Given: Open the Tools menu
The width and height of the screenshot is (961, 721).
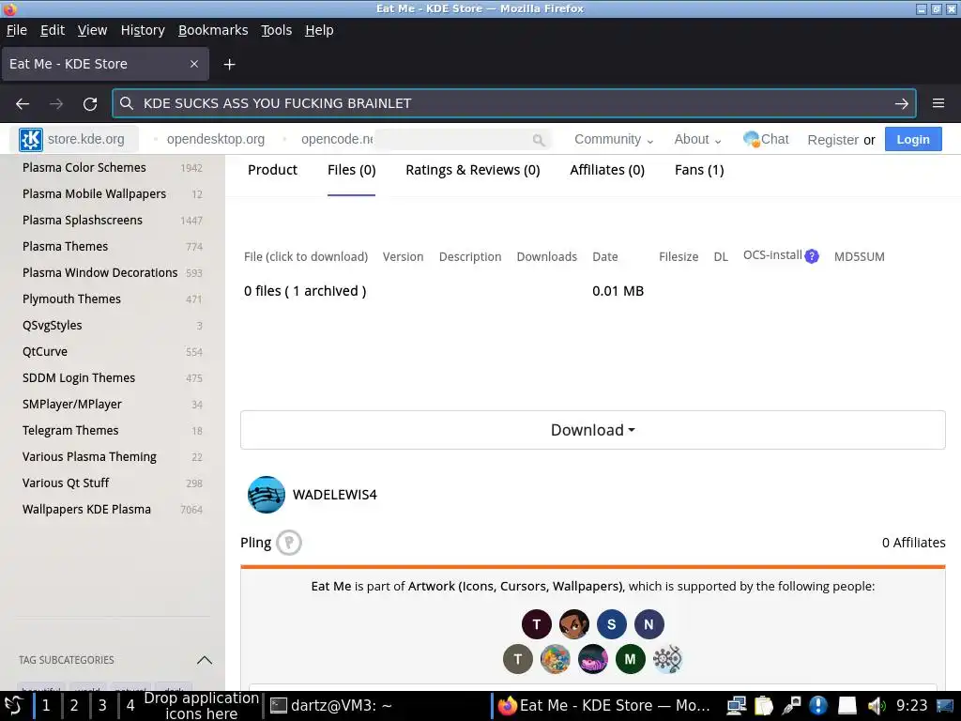Looking at the screenshot, I should (x=277, y=30).
